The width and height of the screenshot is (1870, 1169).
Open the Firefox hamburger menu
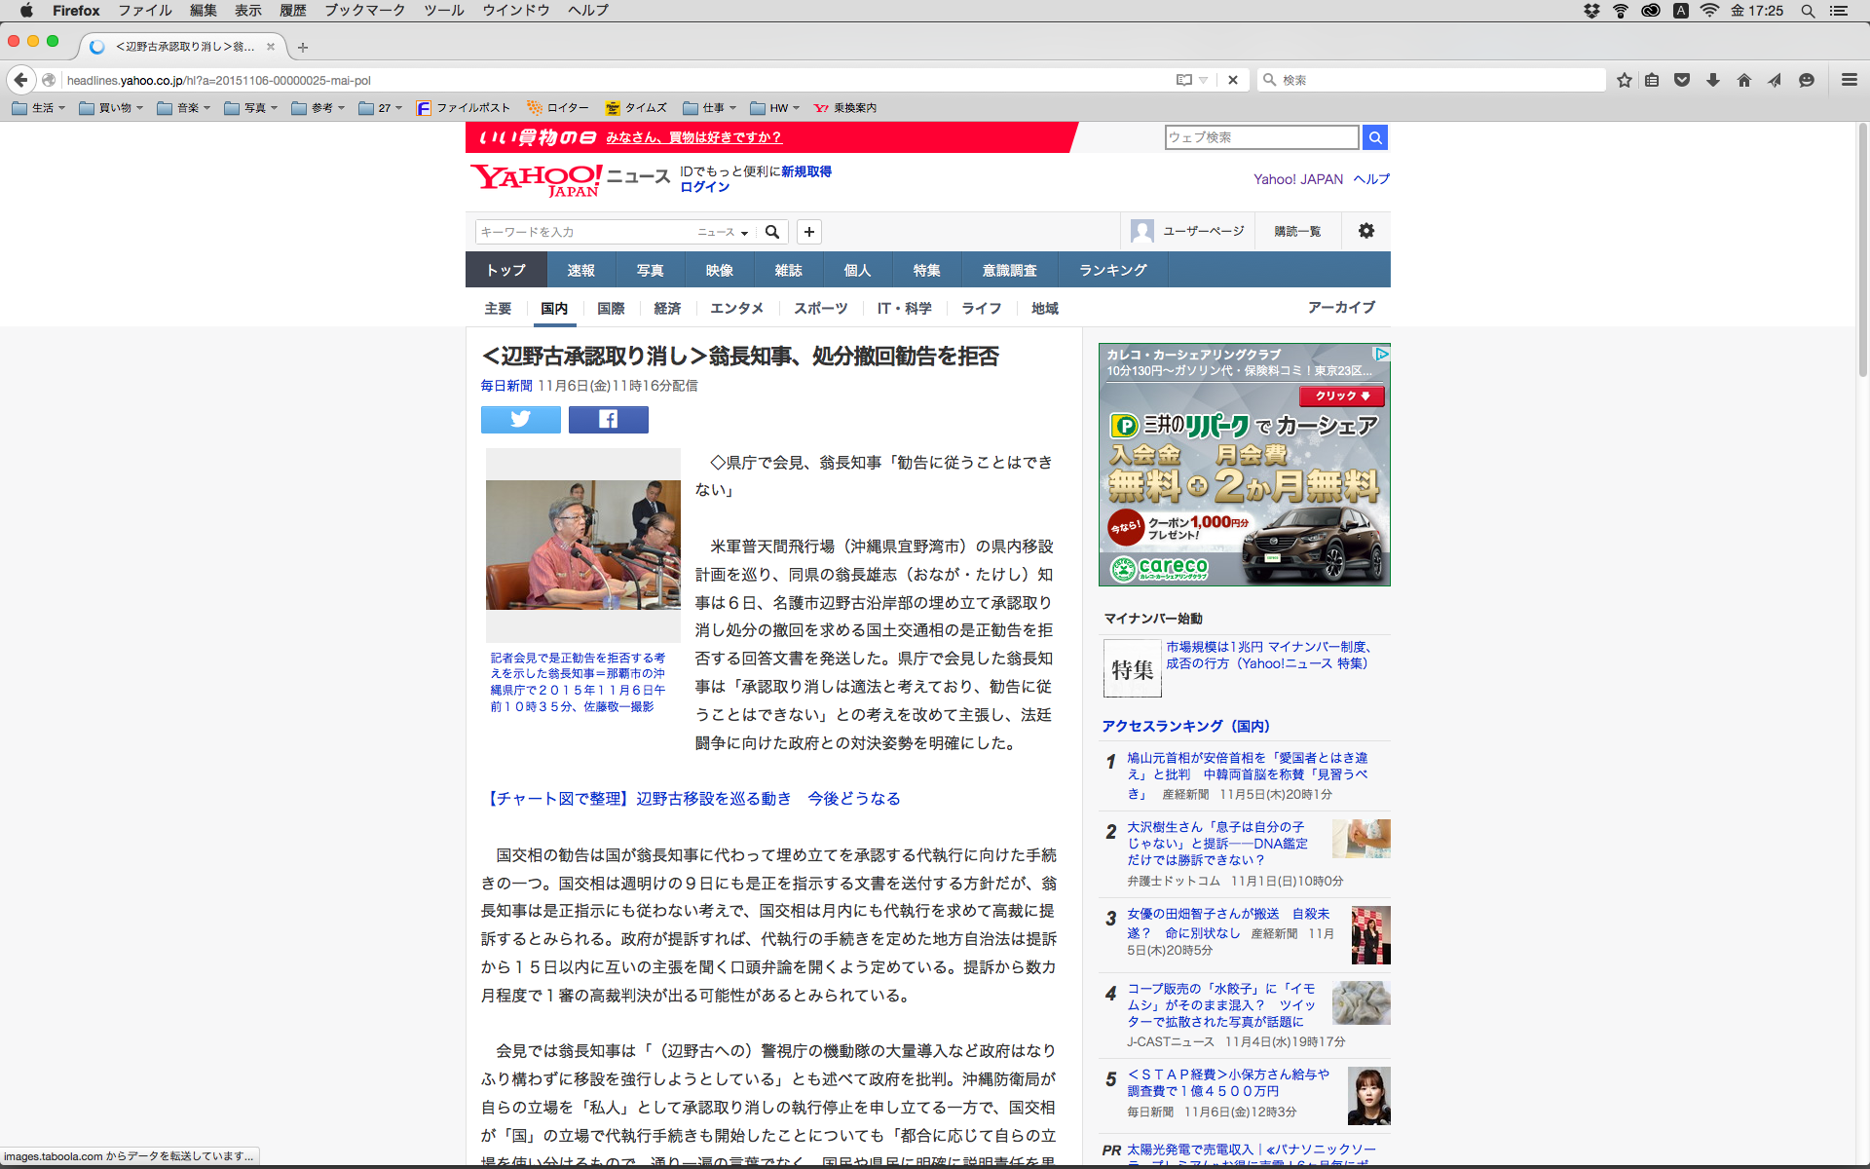click(x=1849, y=80)
